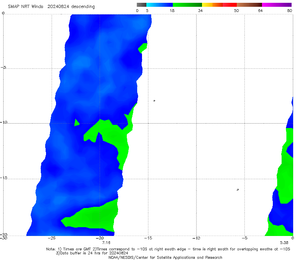Click the longitude axis label '-20'

(100, 238)
